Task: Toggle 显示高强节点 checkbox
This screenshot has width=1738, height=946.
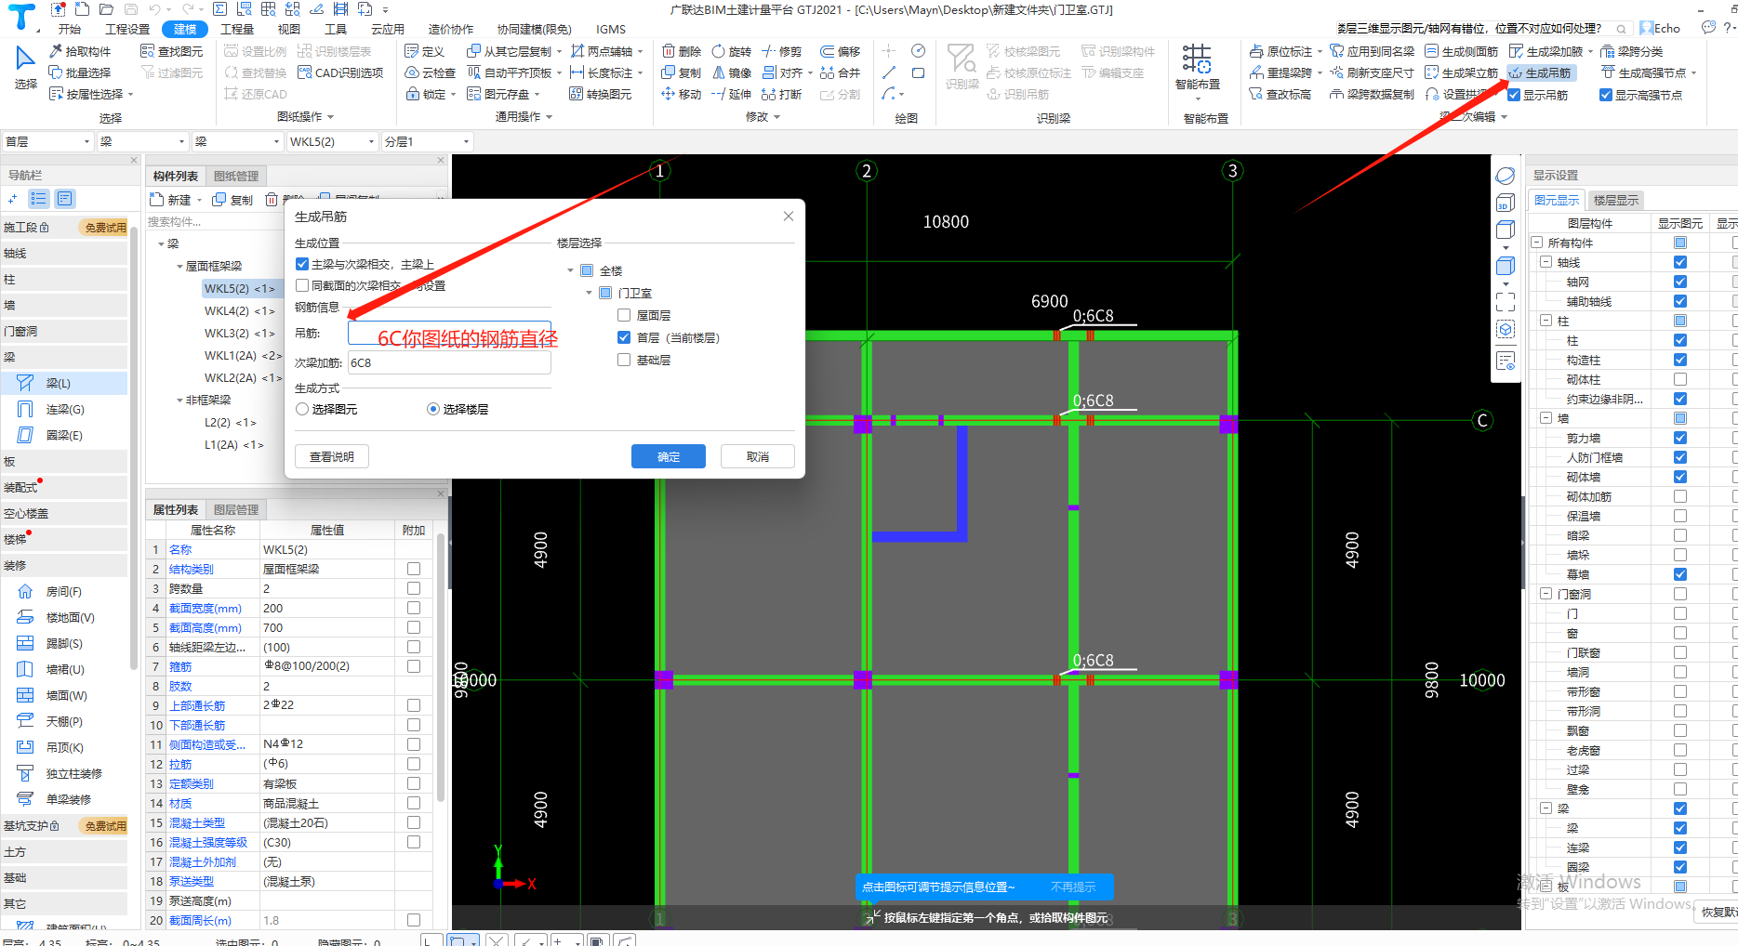Action: 1606,95
